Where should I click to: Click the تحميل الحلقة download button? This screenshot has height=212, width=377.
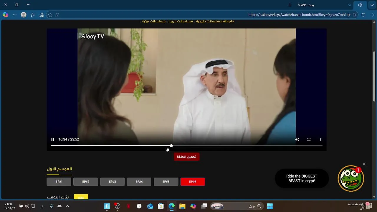[186, 157]
